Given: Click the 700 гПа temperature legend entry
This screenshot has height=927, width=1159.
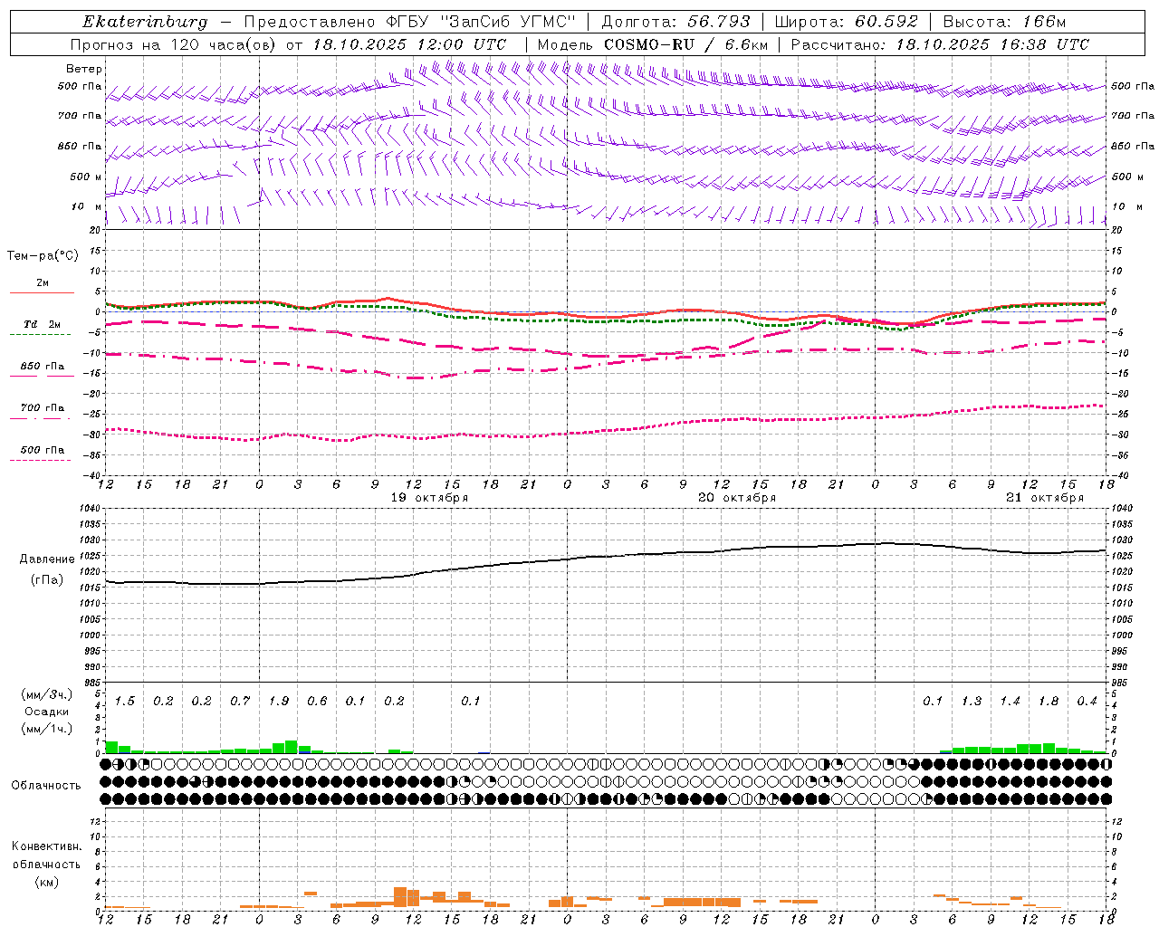Looking at the screenshot, I should pyautogui.click(x=43, y=408).
